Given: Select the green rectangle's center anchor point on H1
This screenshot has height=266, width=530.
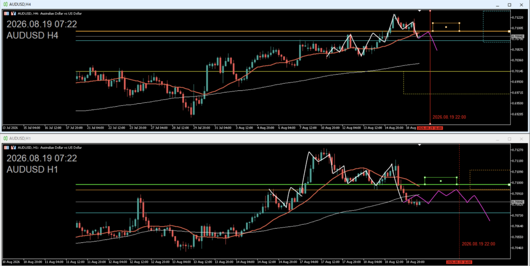Looking at the screenshot, I should click(x=441, y=181).
